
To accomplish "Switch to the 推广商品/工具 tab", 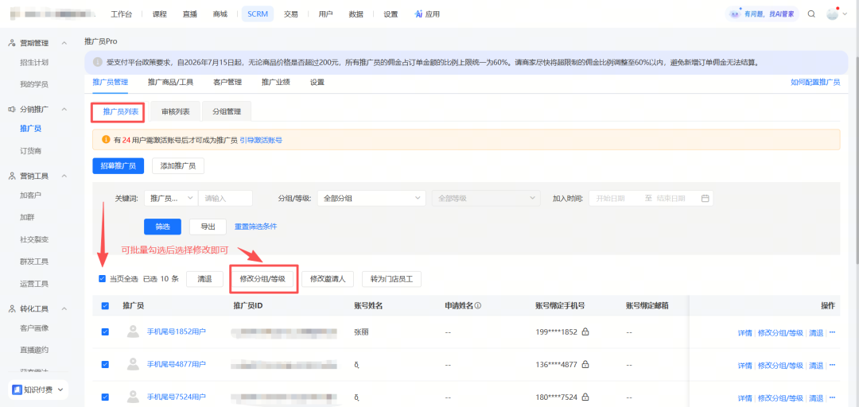I will [x=170, y=82].
